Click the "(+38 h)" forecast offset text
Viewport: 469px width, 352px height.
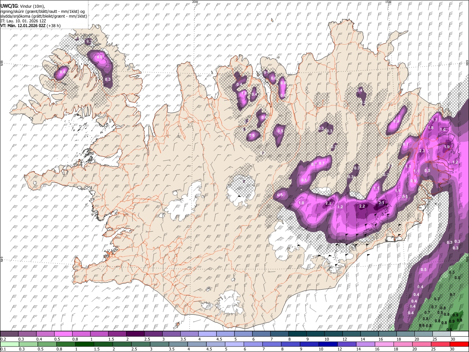(54, 26)
